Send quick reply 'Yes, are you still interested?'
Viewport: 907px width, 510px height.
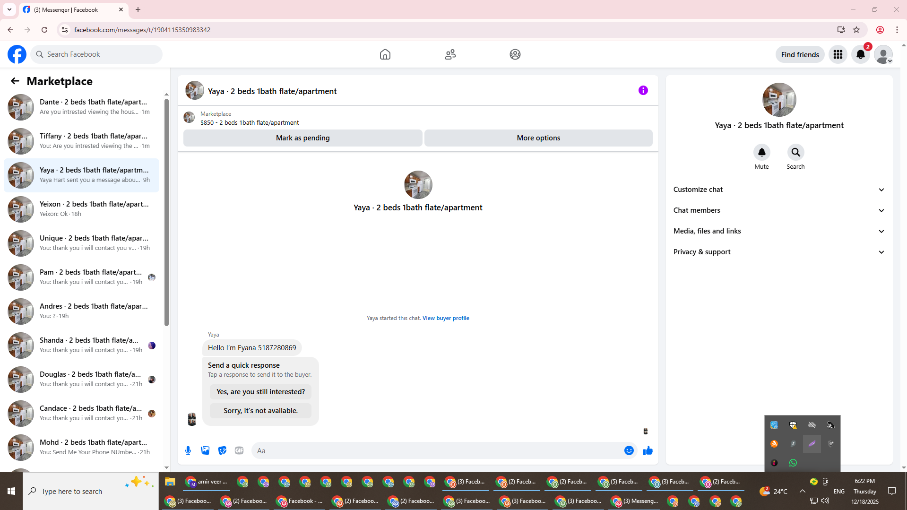(260, 392)
